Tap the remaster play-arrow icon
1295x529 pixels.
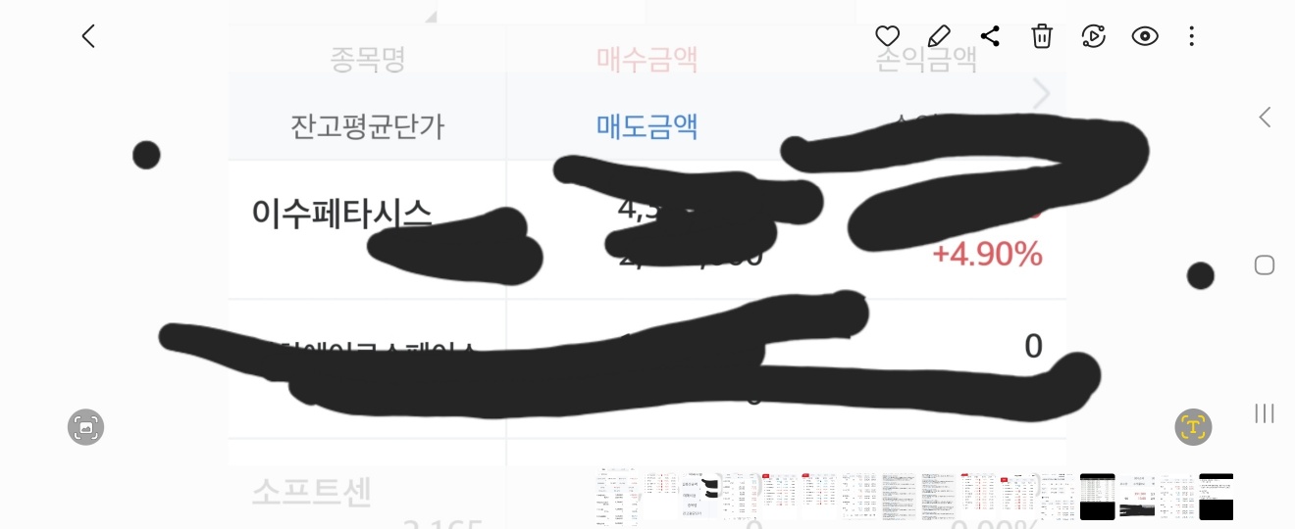coord(1093,36)
